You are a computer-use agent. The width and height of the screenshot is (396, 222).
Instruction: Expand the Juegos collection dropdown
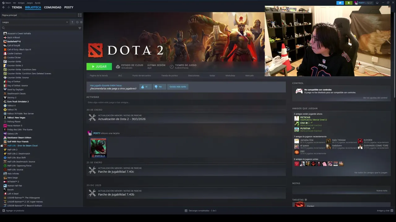[67, 22]
